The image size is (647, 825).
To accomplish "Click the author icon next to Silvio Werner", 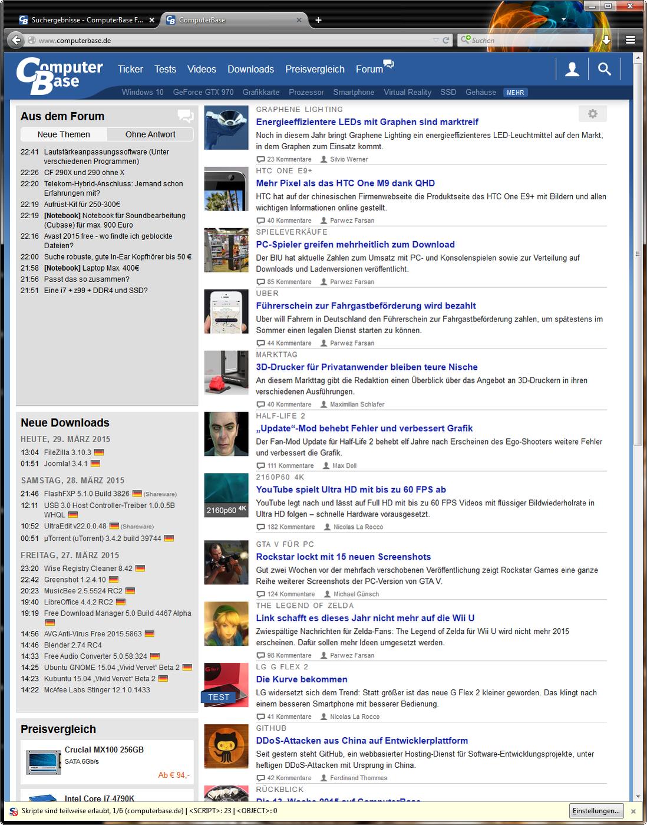I will [324, 159].
